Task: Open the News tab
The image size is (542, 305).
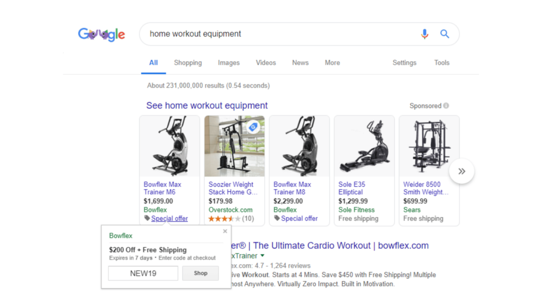Action: (x=300, y=62)
